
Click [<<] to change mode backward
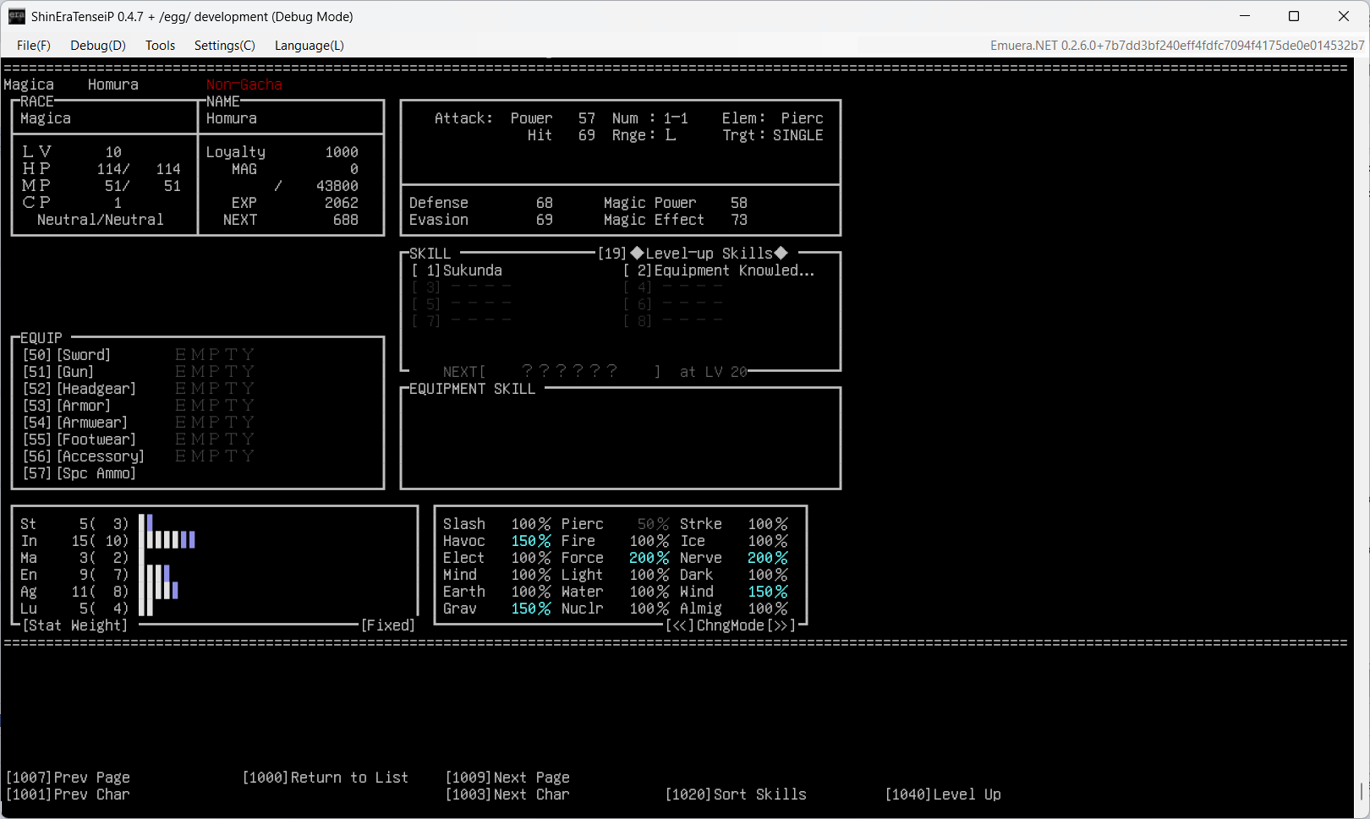[680, 625]
